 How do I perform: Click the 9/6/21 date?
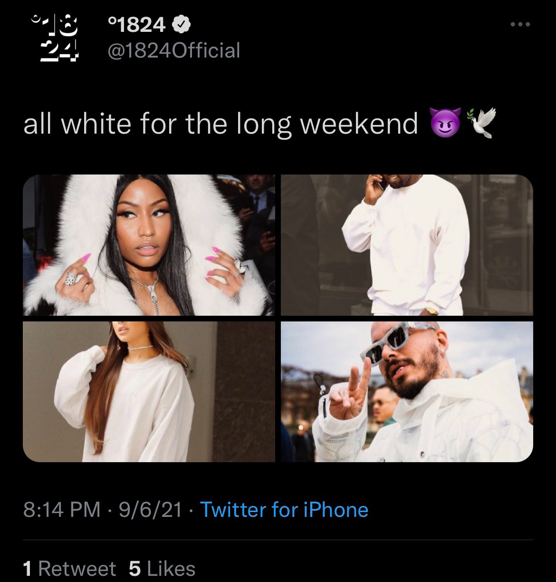click(151, 510)
